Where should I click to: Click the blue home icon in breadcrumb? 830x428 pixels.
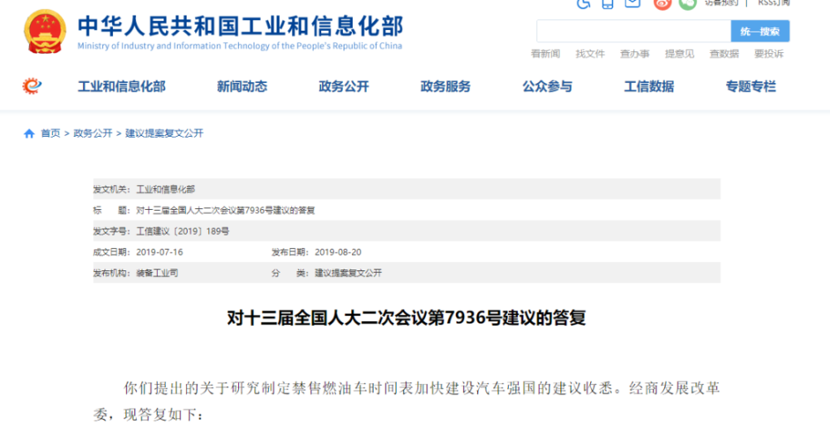pos(29,134)
